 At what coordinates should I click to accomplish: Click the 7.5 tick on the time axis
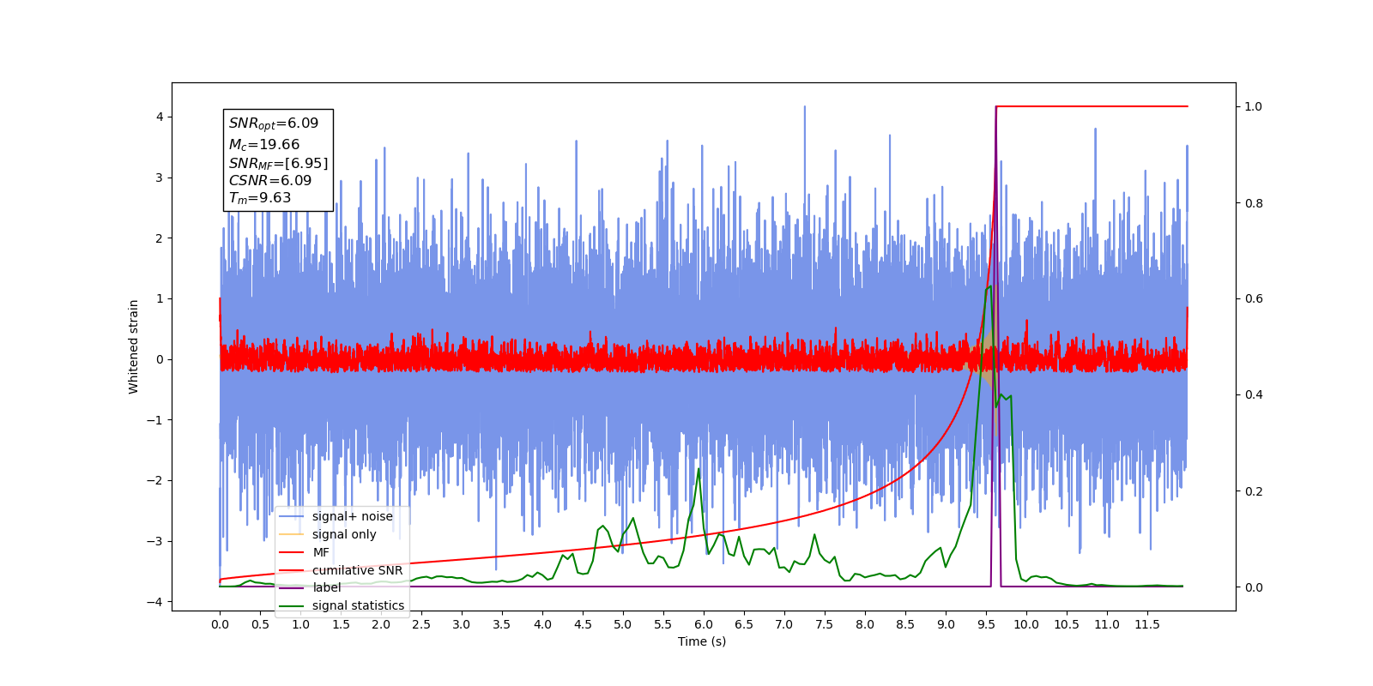click(x=825, y=624)
